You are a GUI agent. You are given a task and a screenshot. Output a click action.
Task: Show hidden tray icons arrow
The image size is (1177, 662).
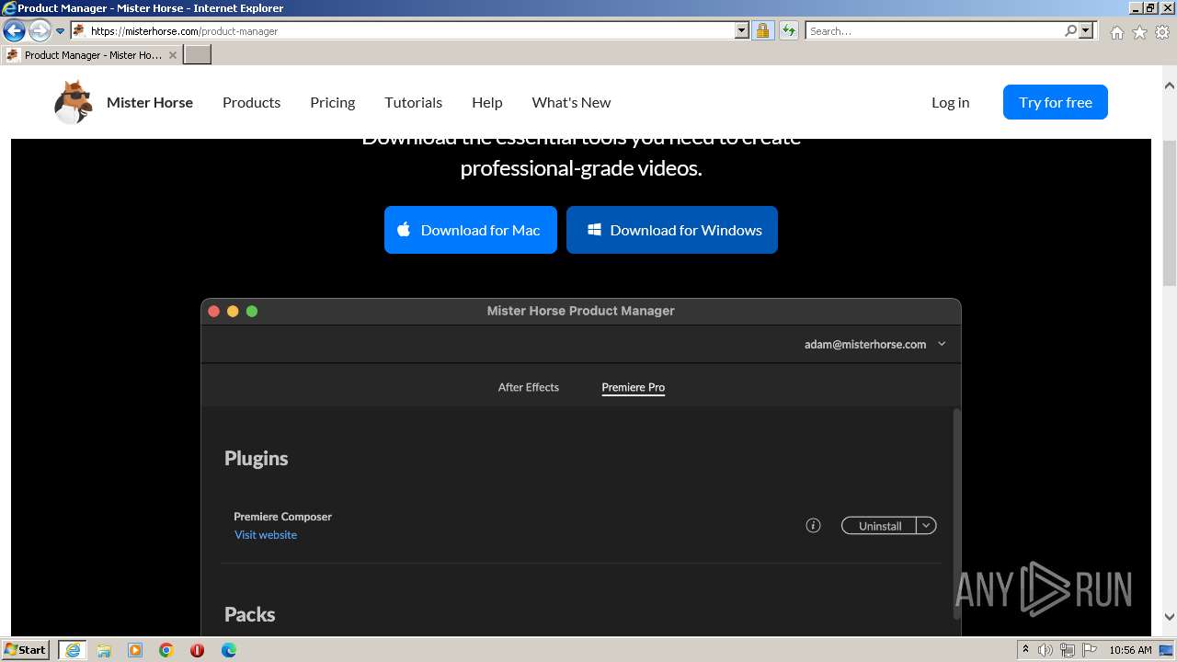pyautogui.click(x=1025, y=650)
